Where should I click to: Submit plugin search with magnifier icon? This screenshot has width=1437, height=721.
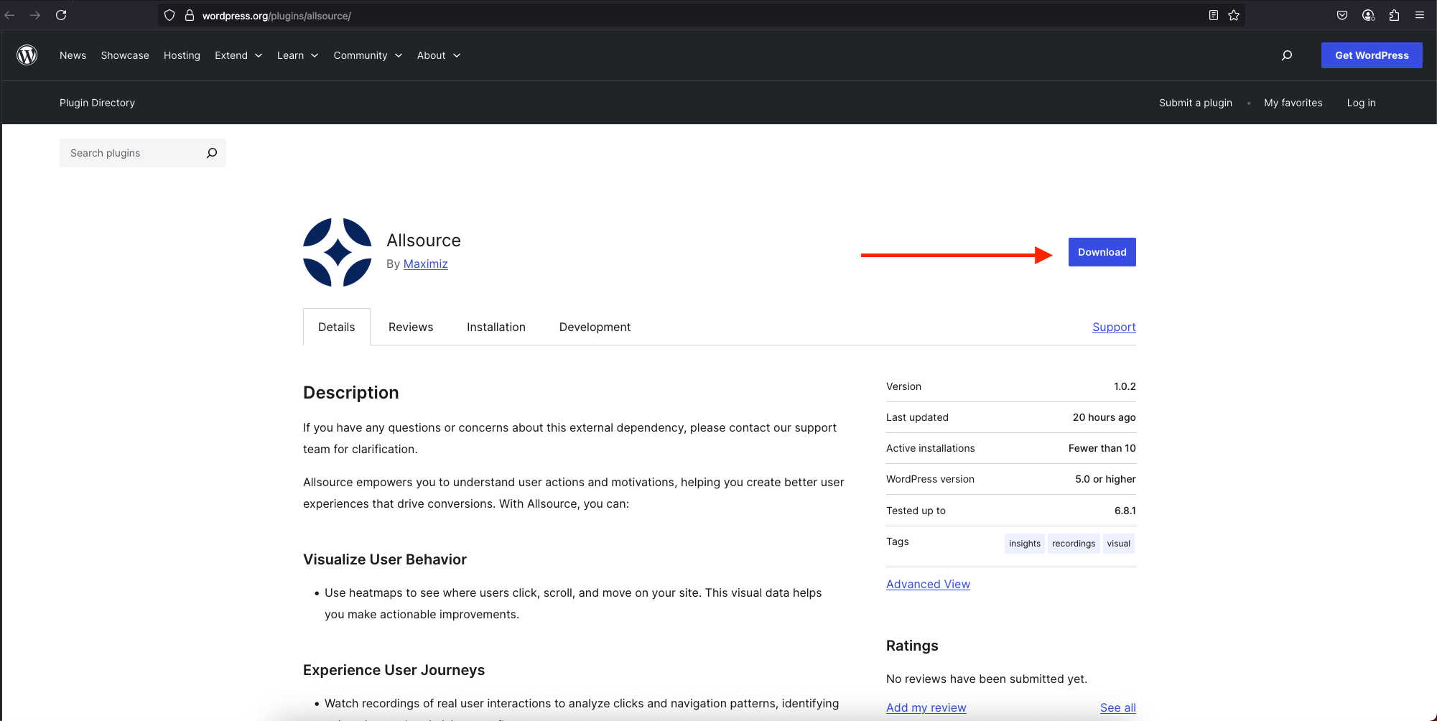(212, 153)
